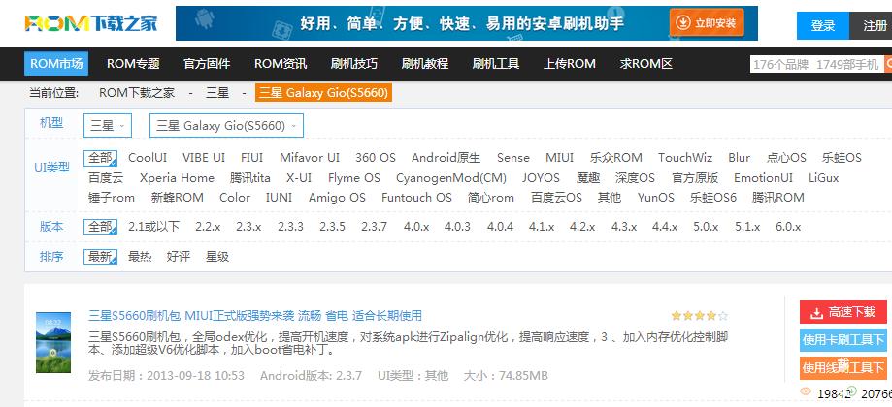Filter by CyanogenMod(CM) UI type

(451, 178)
